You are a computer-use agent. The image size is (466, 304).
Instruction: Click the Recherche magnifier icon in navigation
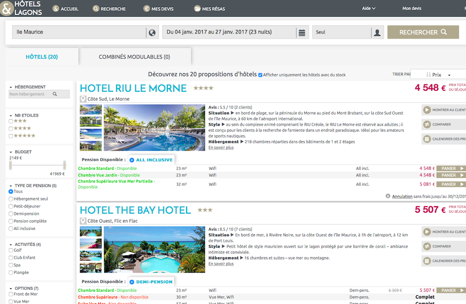[96, 9]
